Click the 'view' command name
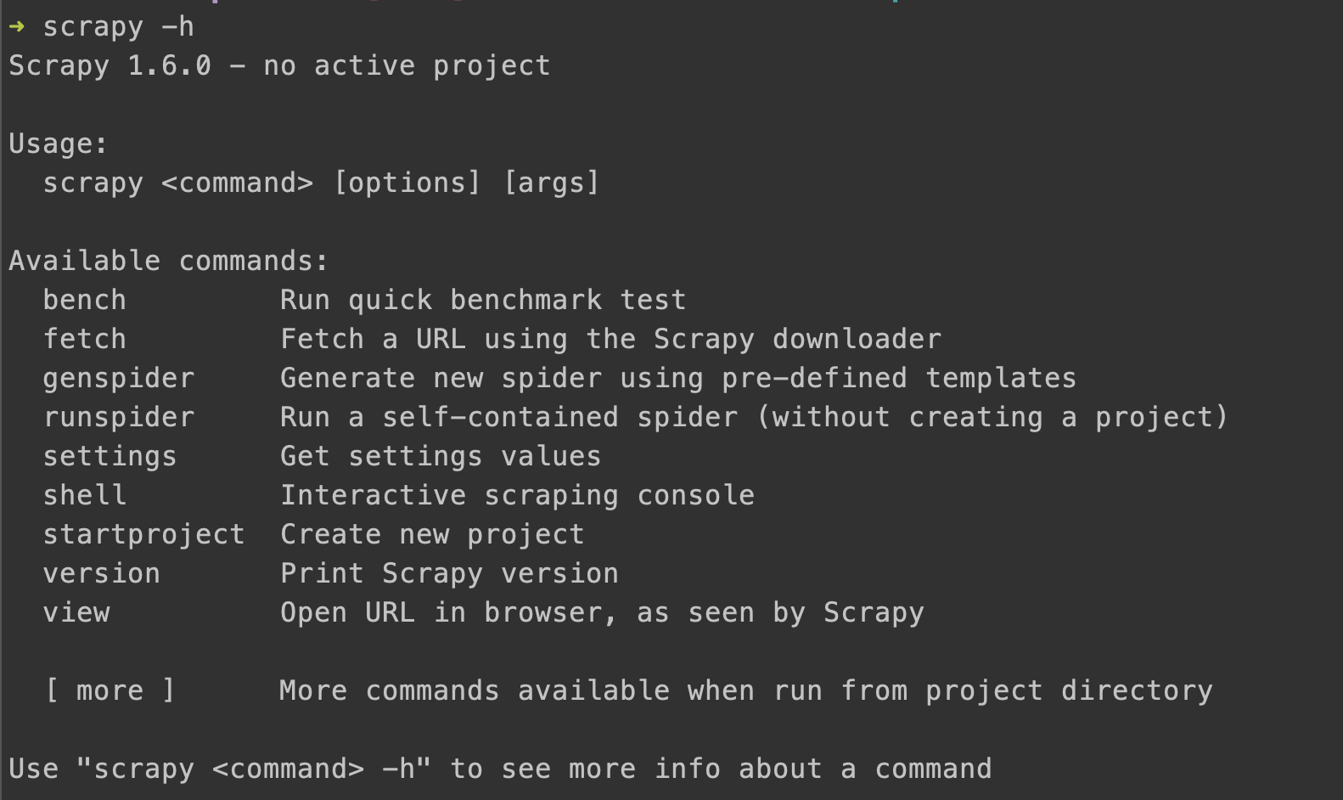1343x800 pixels. tap(76, 612)
